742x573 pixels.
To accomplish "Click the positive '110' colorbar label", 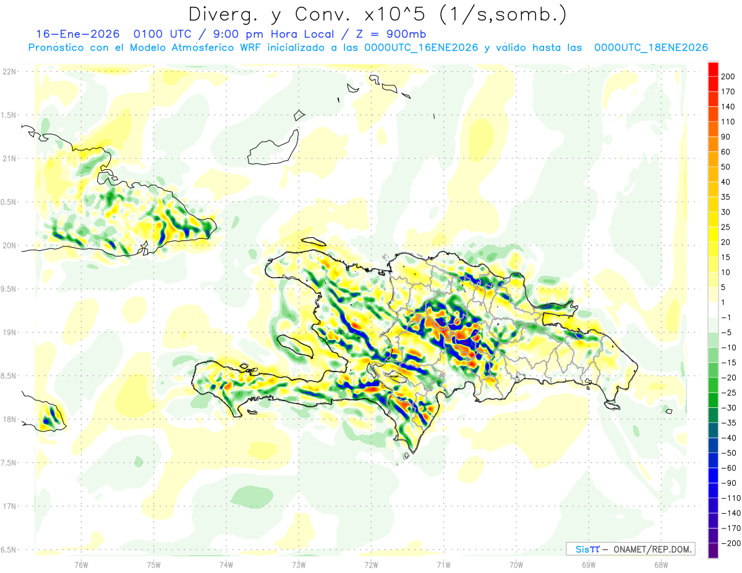I will [x=728, y=122].
